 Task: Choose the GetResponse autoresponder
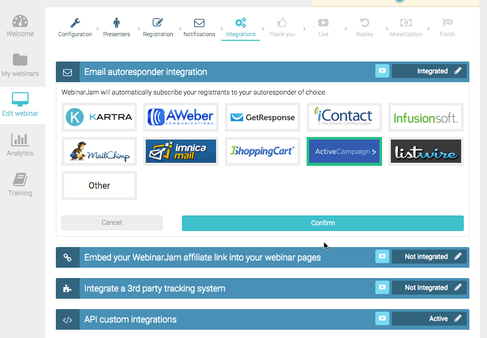[x=263, y=117]
